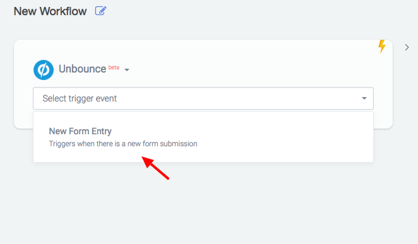Click the blue Unbounce logo icon
Image resolution: width=418 pixels, height=244 pixels.
pos(44,70)
